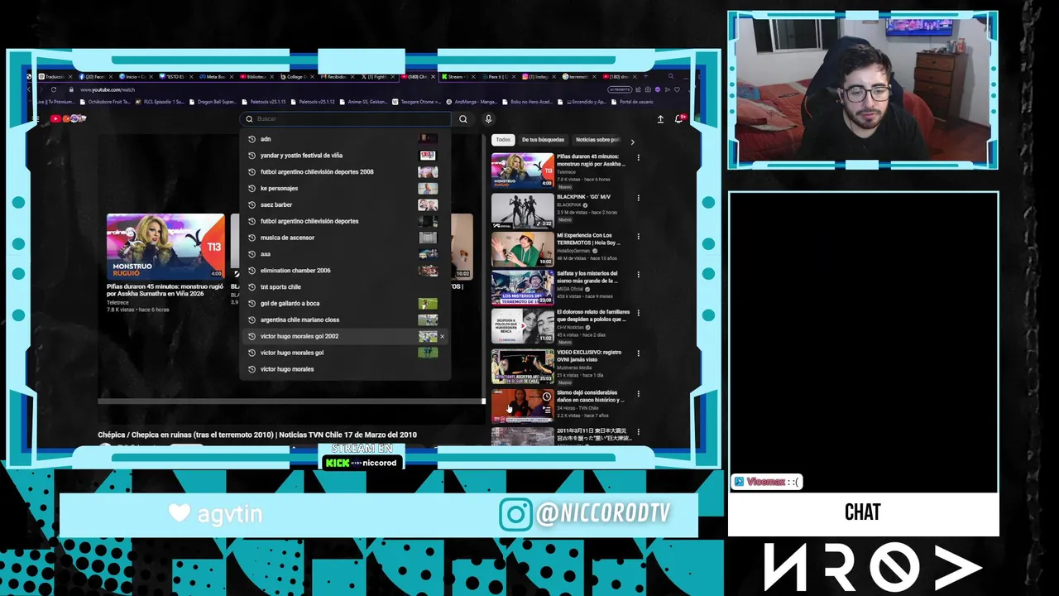
Task: Choose suggestion 'futbol argentino chilevisión deportes 2008'
Action: point(345,172)
